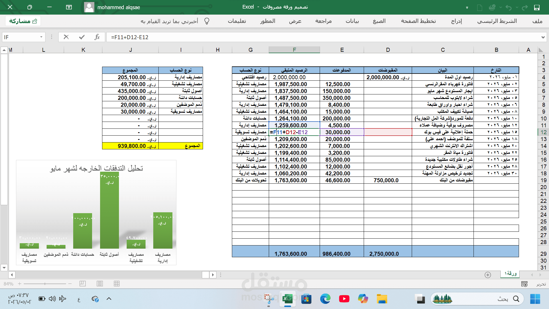Click the macro recording icon in the status bar
The image size is (549, 309).
(524, 284)
